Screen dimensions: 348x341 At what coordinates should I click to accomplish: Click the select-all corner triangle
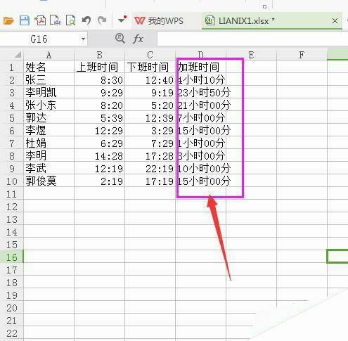point(18,55)
